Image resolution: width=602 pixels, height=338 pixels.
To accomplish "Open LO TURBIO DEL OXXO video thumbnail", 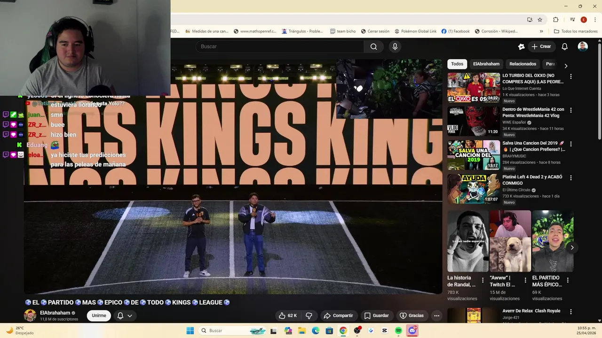I will (474, 87).
